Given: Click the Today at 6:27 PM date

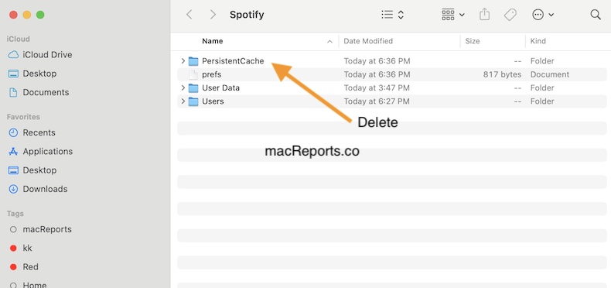Looking at the screenshot, I should coord(377,101).
